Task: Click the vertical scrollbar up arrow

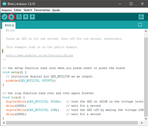Action: tap(146, 31)
